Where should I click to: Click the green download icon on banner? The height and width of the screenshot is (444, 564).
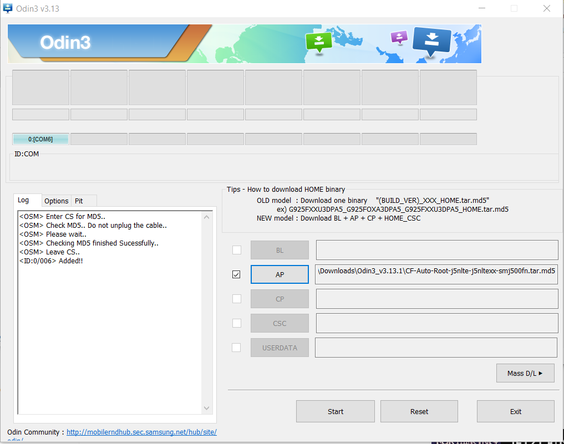point(319,43)
